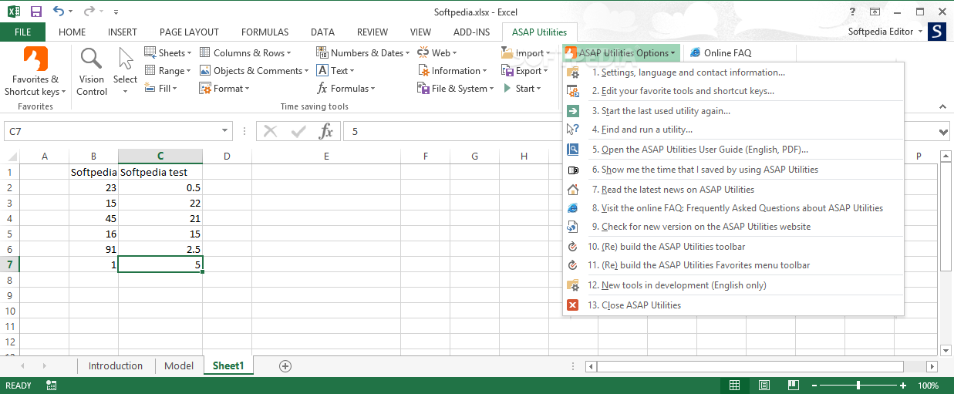
Task: Switch to the Introduction sheet tab
Action: [x=116, y=366]
